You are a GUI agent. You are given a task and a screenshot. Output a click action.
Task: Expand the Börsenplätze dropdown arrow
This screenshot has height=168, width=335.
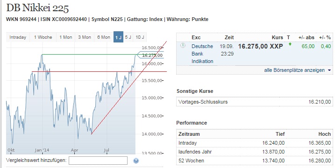329,70
